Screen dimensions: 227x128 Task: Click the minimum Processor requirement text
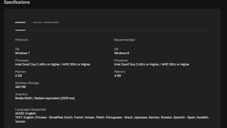[x=53, y=64]
